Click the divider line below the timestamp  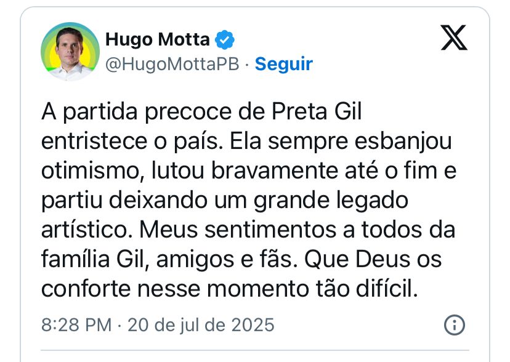pos(254,350)
